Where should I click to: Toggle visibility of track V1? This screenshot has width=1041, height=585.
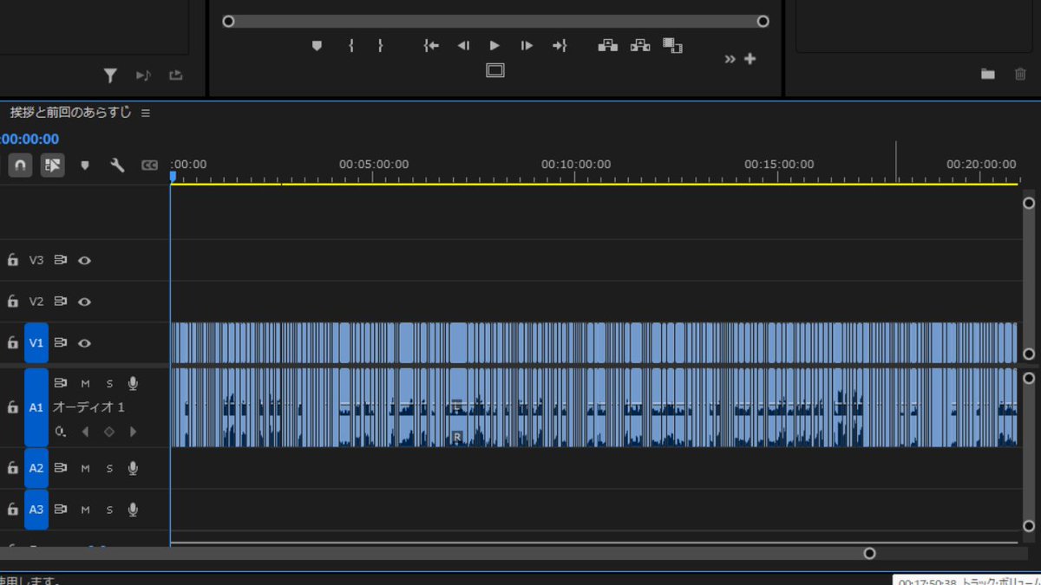click(x=84, y=342)
